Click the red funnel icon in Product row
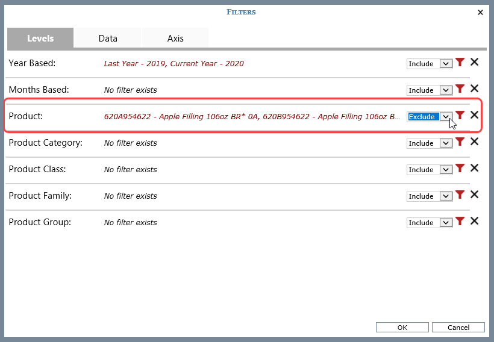Image resolution: width=494 pixels, height=342 pixels. pos(460,116)
